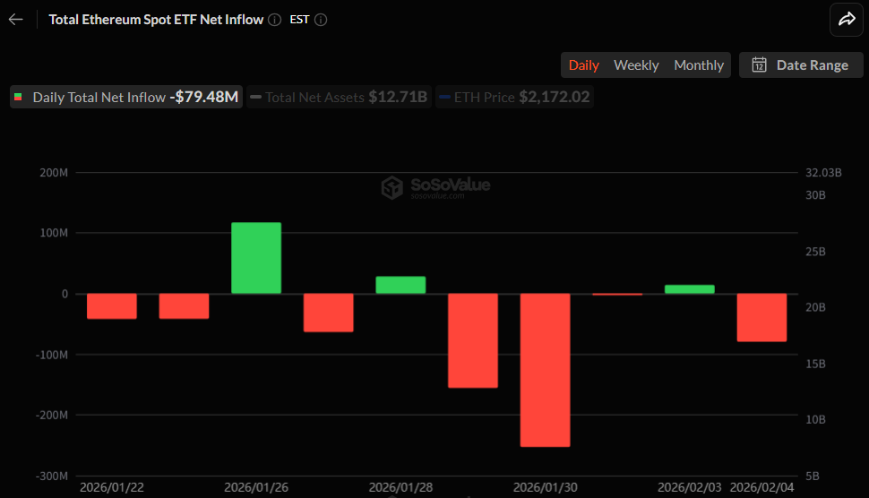Screen dimensions: 869x498
Task: Toggle the Total Net Assets series
Action: tap(339, 98)
